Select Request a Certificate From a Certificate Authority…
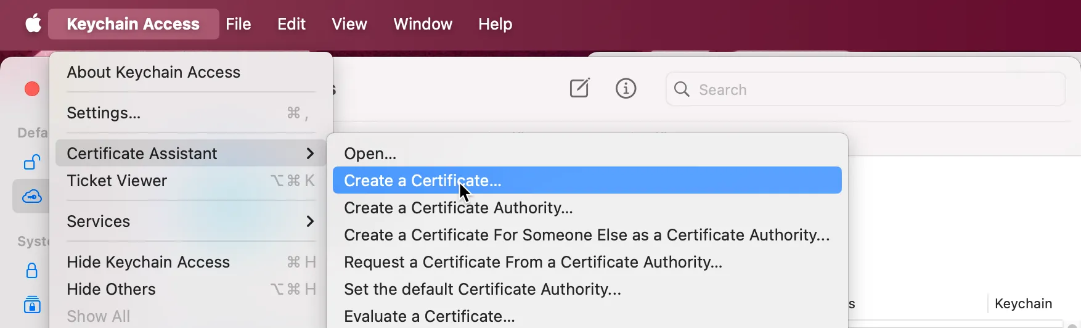 (x=587, y=262)
